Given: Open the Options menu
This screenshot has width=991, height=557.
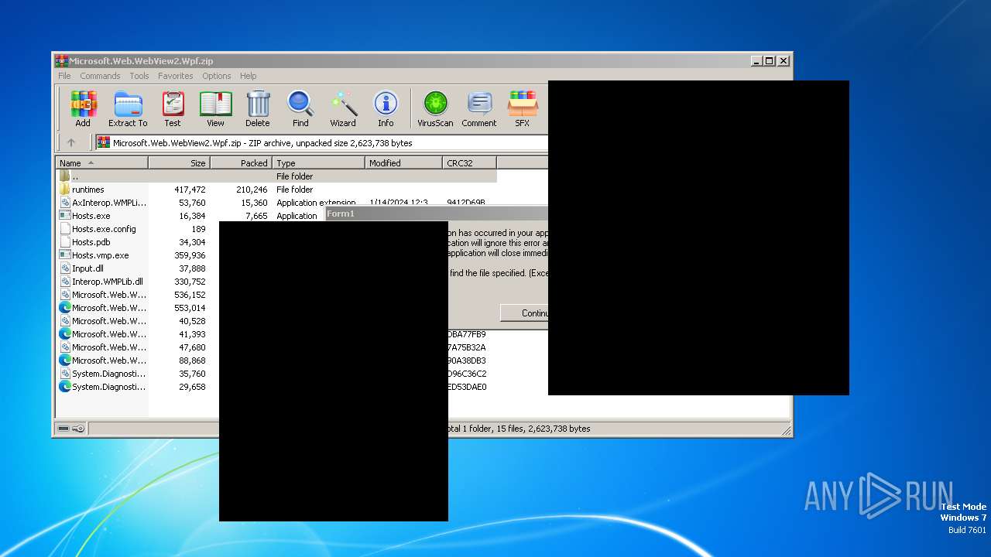Looking at the screenshot, I should pos(217,76).
